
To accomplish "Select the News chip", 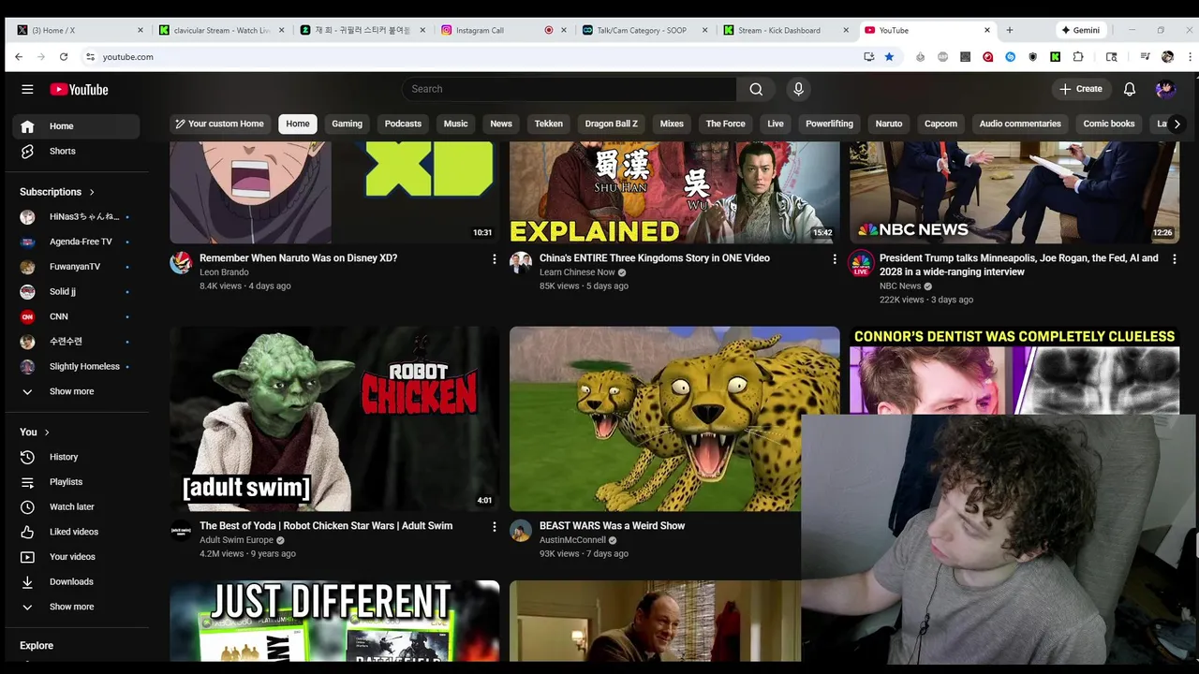I will click(501, 124).
